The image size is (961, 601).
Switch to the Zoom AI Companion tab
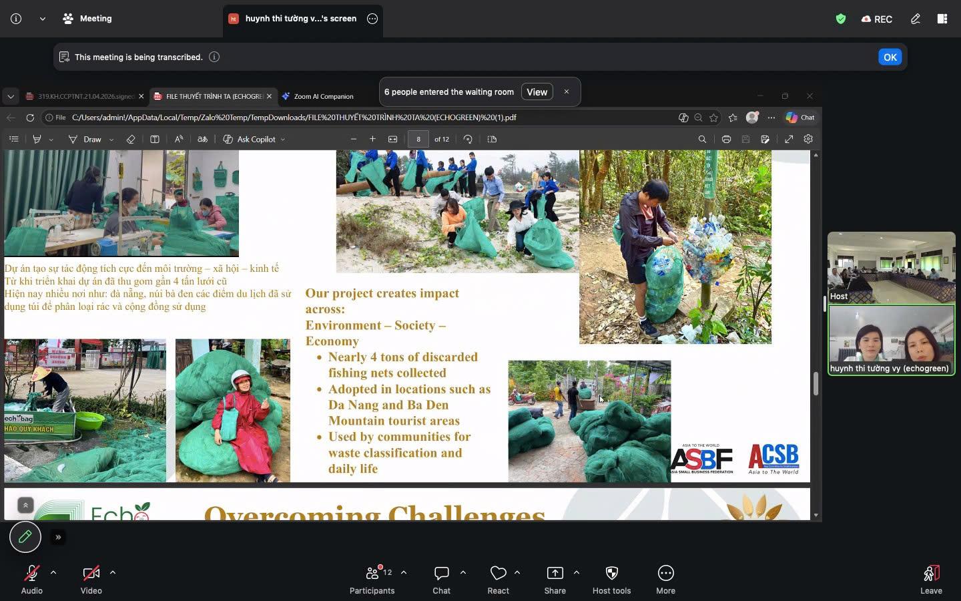[x=323, y=96]
